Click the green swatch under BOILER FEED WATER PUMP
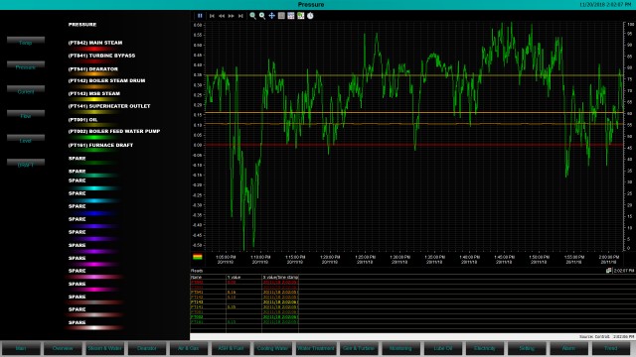The width and height of the screenshot is (636, 357). (93, 138)
